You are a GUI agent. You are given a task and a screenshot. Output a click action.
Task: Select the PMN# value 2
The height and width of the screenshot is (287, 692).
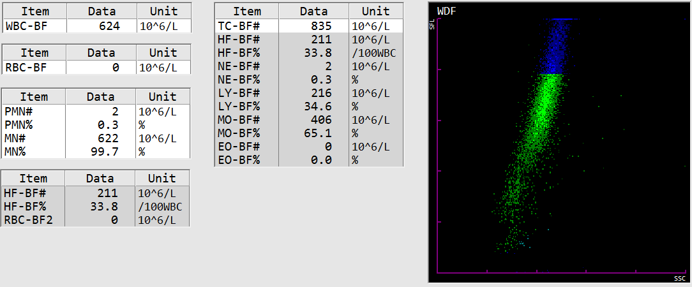click(116, 112)
